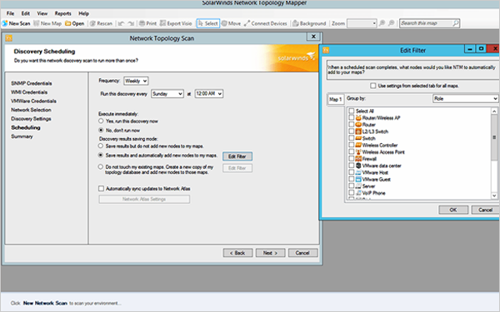500x312 pixels.
Task: Open a saved map via the Open toolbar button
Action: point(75,23)
